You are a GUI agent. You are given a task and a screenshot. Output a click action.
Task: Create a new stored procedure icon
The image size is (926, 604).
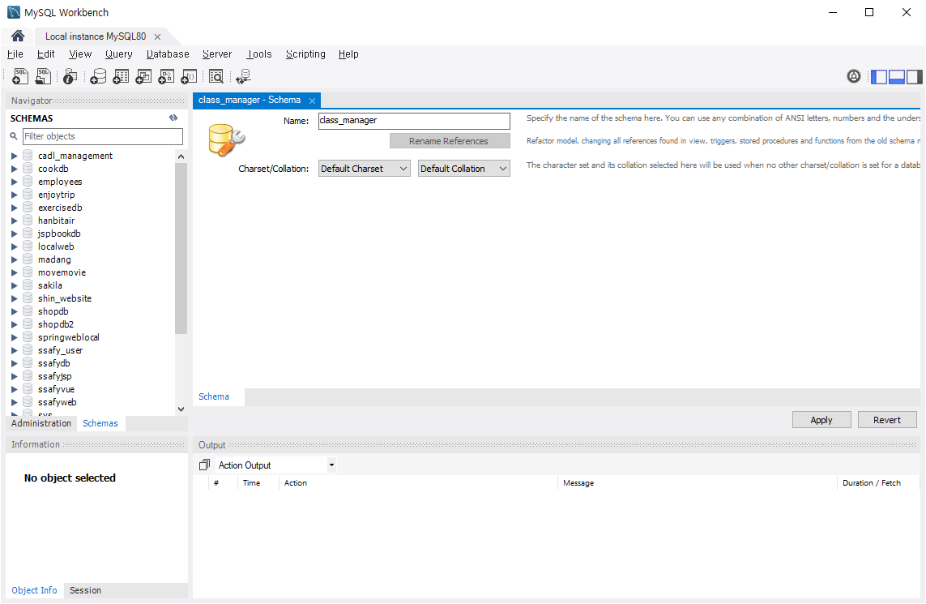166,76
